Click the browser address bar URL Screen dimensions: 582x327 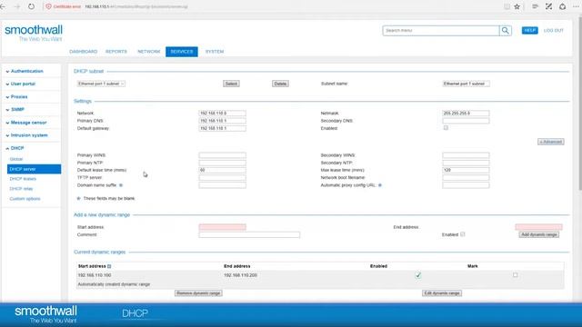tap(135, 6)
